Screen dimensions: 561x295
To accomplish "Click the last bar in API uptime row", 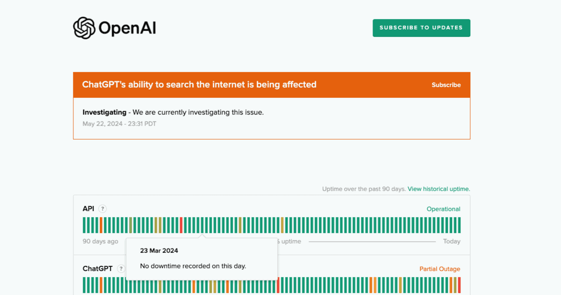I will pos(459,225).
